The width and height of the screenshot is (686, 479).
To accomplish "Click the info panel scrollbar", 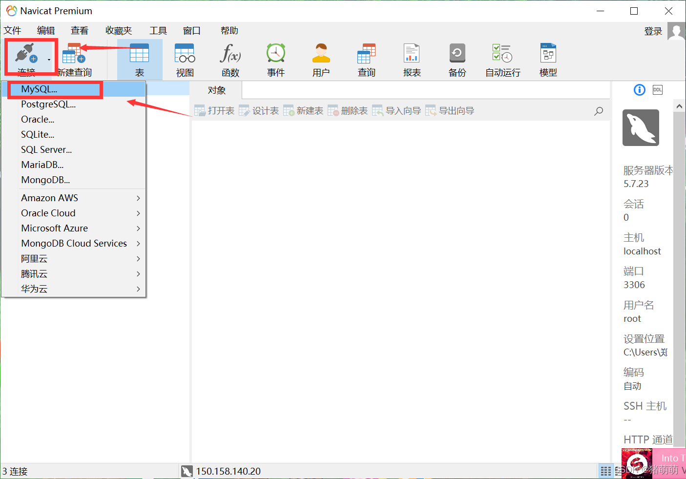I will [x=679, y=279].
